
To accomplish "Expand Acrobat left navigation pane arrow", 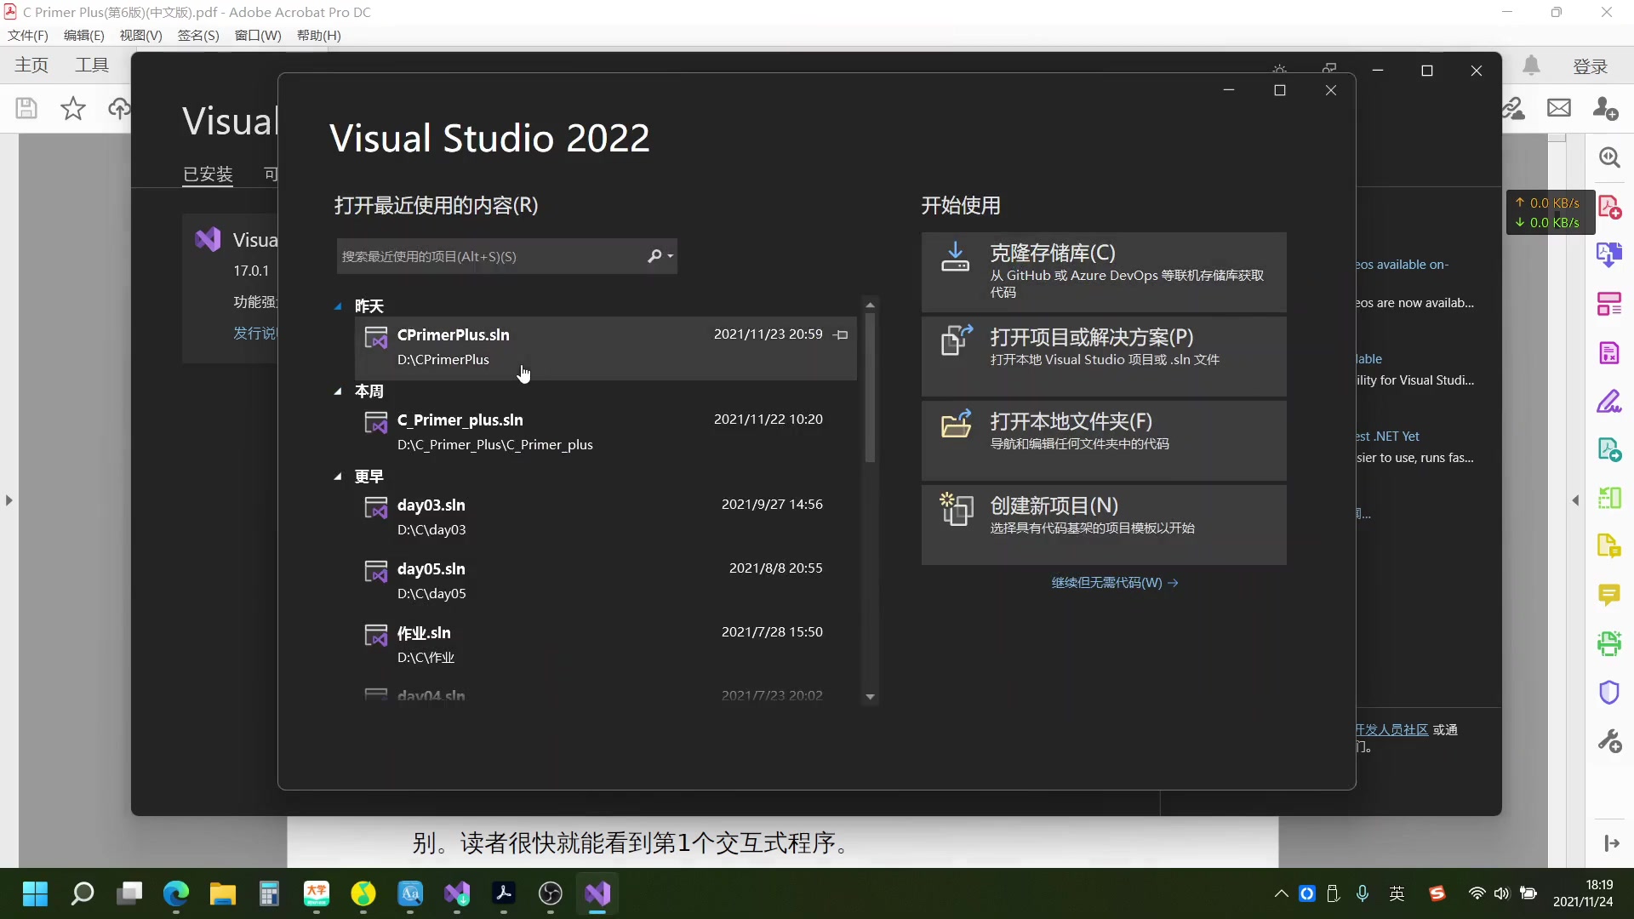I will coord(9,500).
